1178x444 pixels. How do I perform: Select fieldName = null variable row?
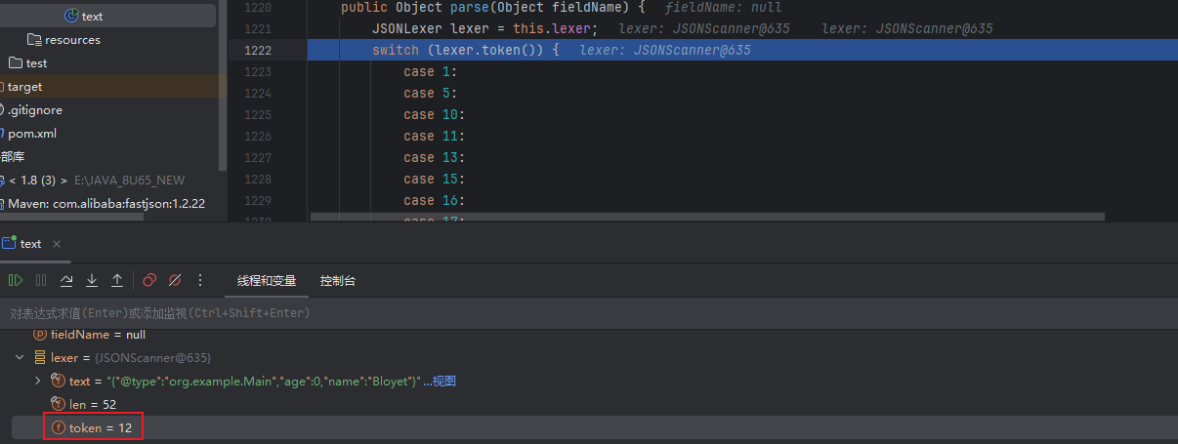point(589,335)
